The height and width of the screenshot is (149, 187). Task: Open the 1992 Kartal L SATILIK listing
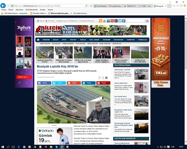tap(131, 74)
